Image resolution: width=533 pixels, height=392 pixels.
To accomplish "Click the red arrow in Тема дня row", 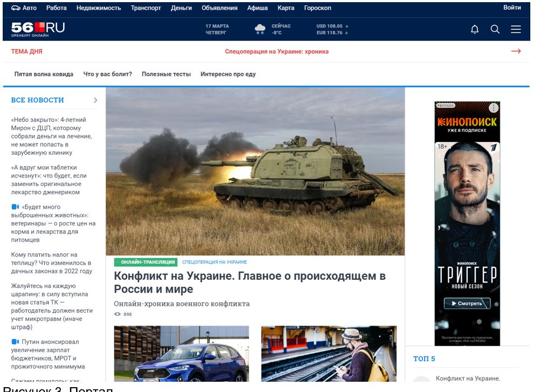I will (516, 51).
